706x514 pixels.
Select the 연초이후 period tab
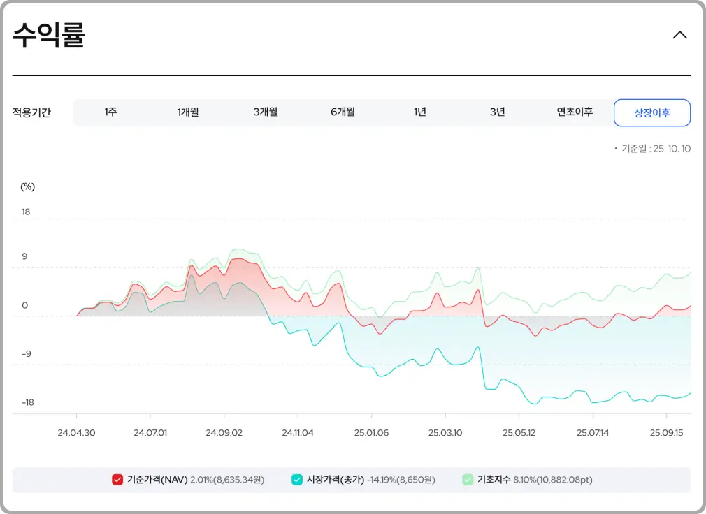pyautogui.click(x=575, y=112)
